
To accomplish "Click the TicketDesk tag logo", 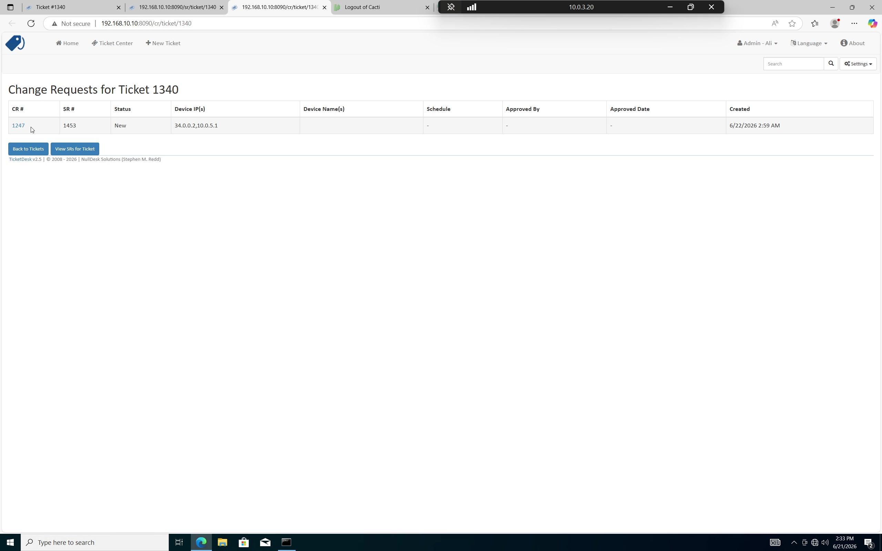I will coord(15,43).
